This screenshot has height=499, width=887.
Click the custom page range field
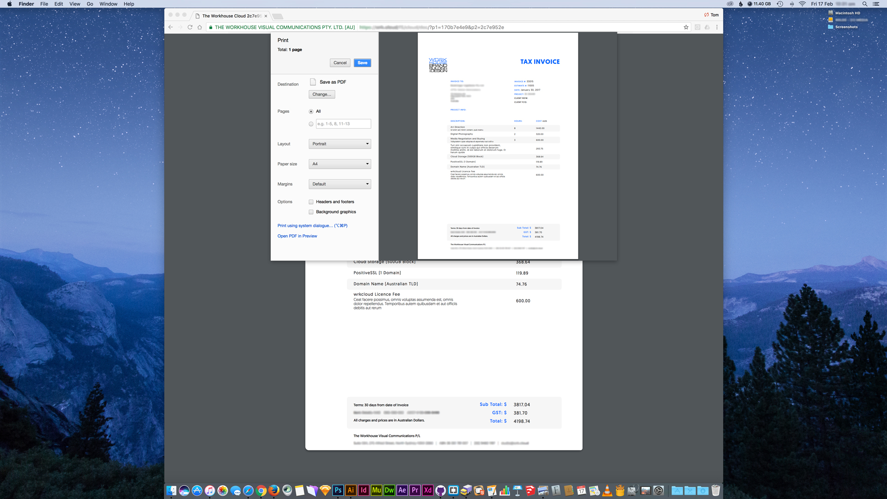coord(343,124)
